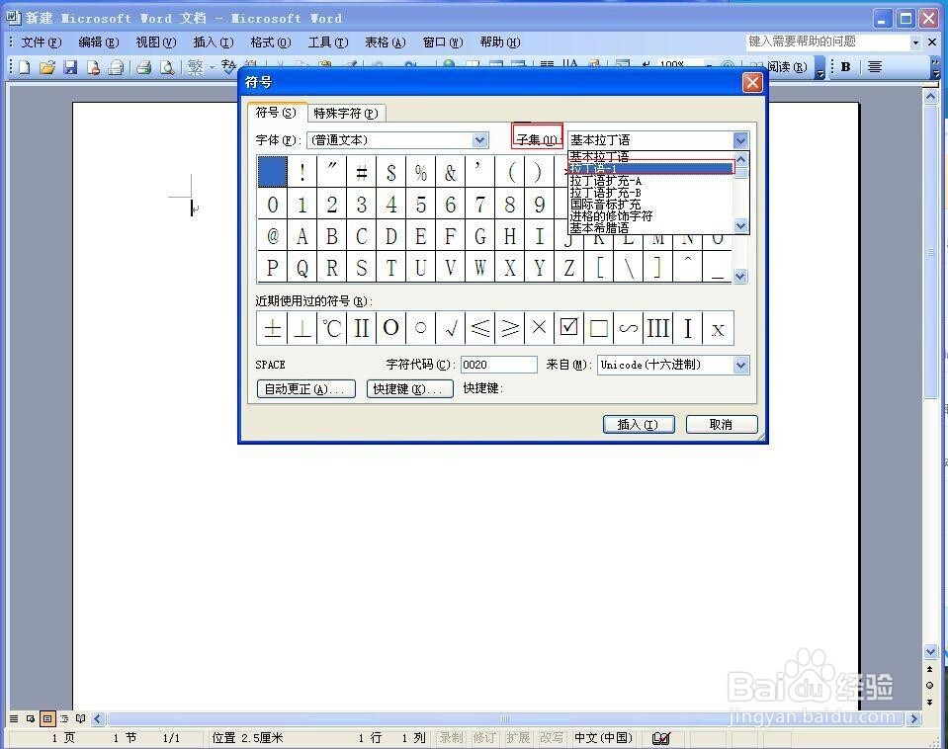Select 拉丁语-1 in the subset list
The height and width of the screenshot is (749, 948).
point(651,168)
